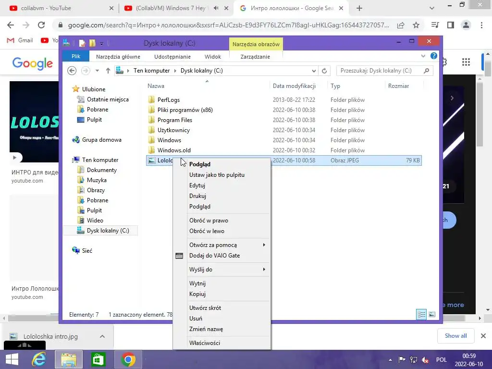492x369 pixels.
Task: Click the search magnifier in Explorer search box
Action: click(426, 71)
